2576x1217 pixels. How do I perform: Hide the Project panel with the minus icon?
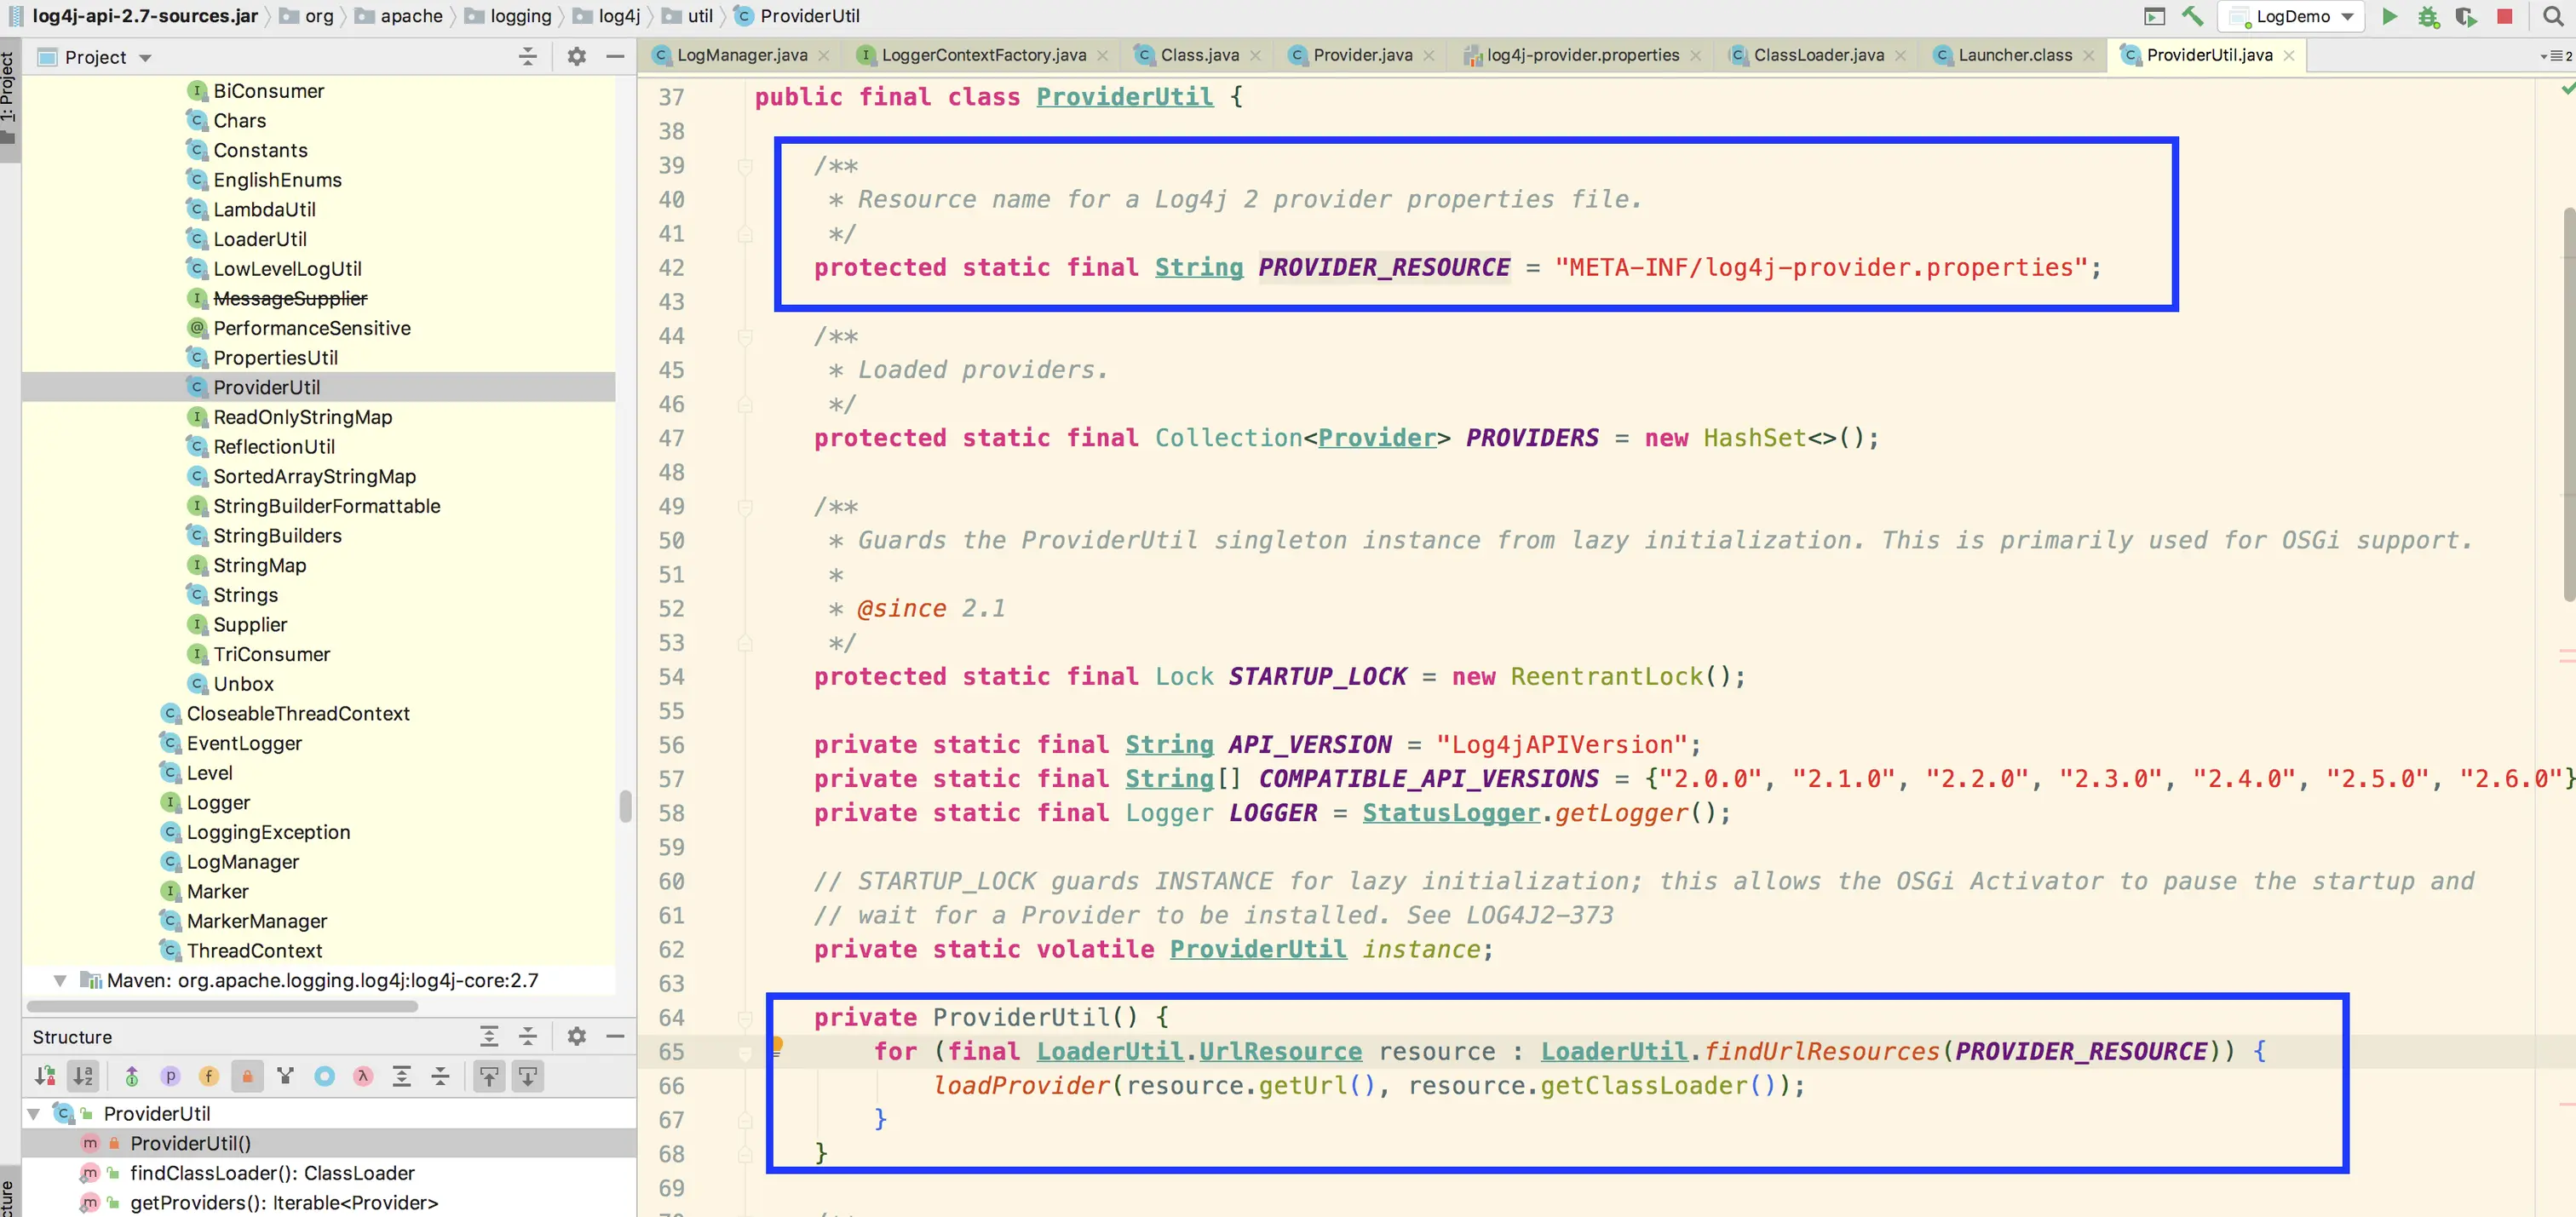pos(615,57)
